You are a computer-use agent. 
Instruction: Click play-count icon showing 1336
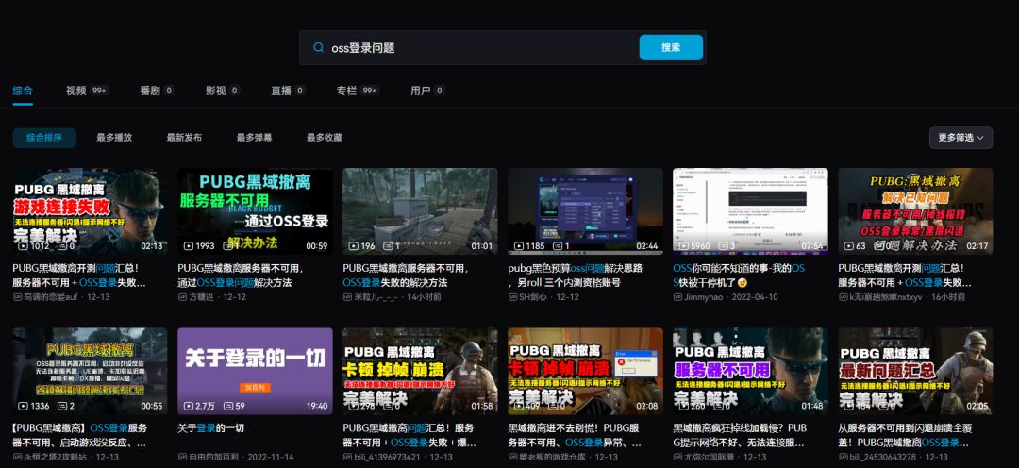tap(24, 407)
